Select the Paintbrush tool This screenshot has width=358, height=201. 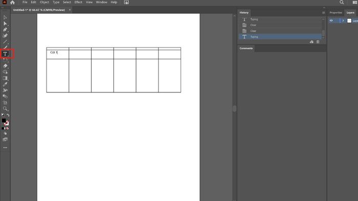(5, 47)
